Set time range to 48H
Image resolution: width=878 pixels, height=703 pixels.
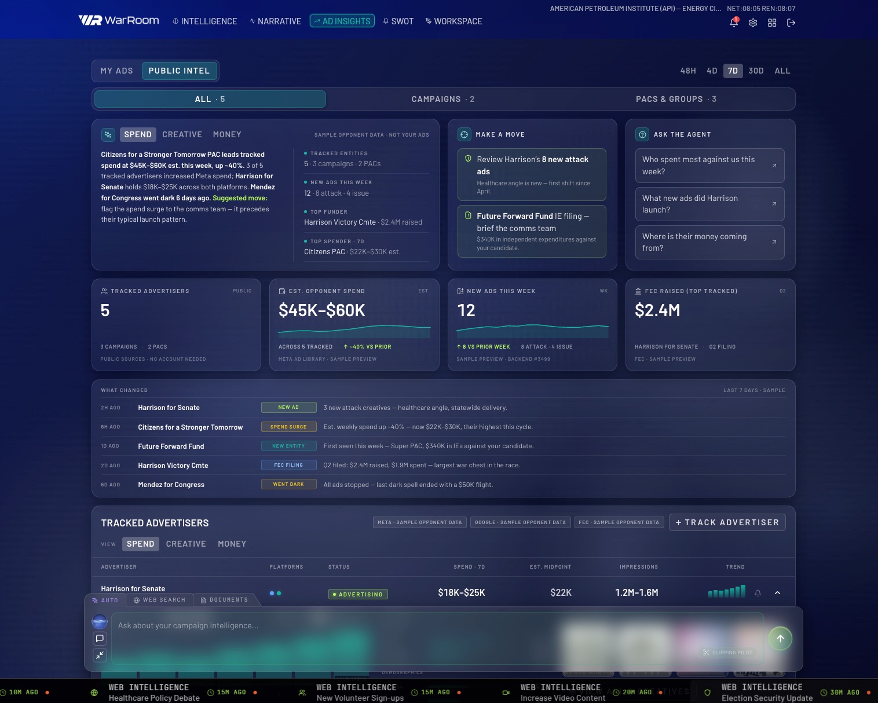click(x=688, y=71)
